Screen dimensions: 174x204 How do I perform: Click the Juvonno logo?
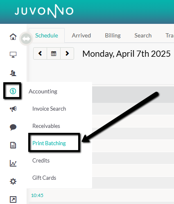pos(44,11)
